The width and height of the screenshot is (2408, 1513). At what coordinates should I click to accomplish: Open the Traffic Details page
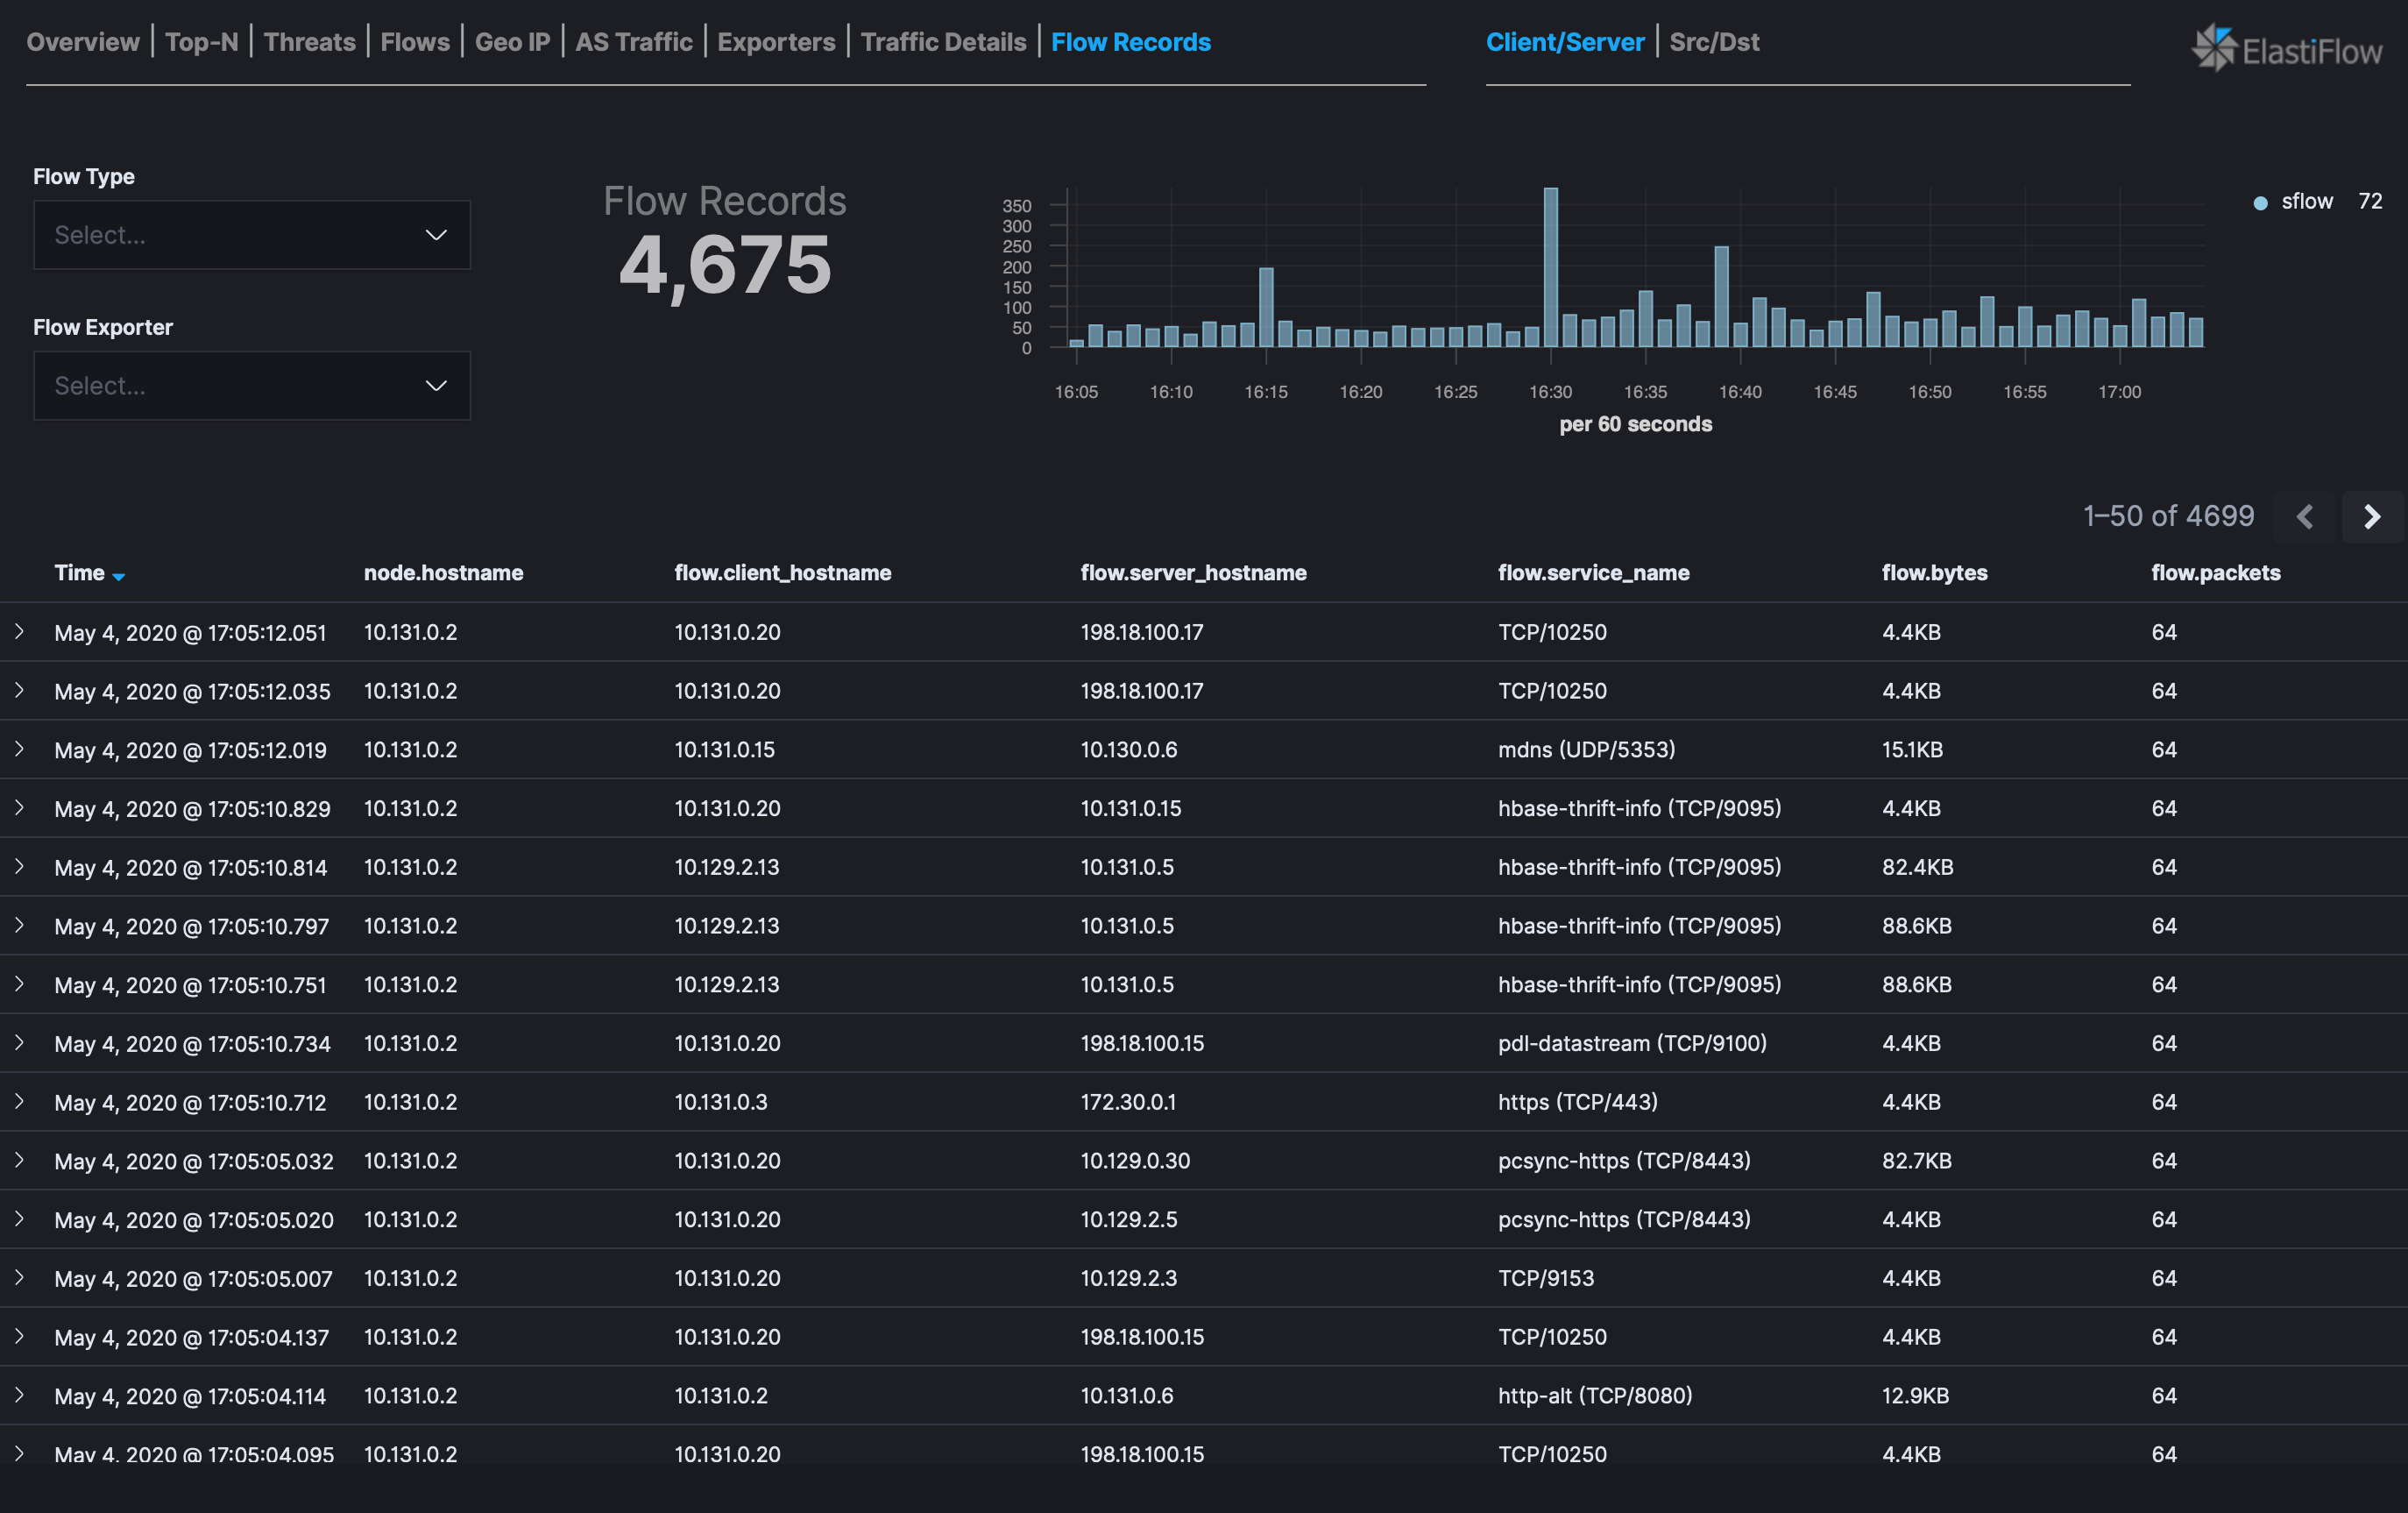coord(943,42)
